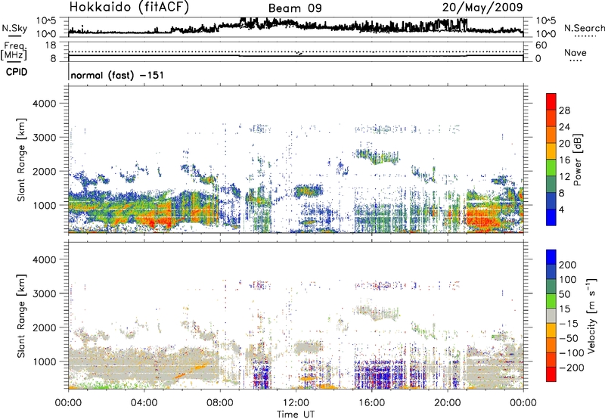
Task: Click the dotted line sample under Nave
Action: 576,61
